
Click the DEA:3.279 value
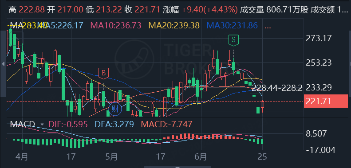(x=114, y=124)
